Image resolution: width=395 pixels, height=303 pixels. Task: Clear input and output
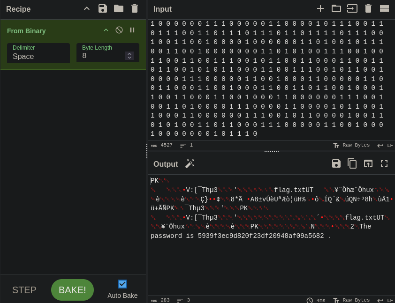pyautogui.click(x=368, y=8)
